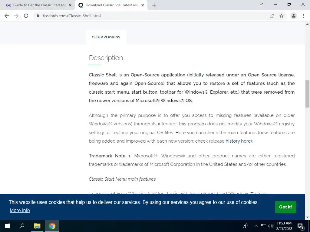
Task: Click the scrollbar up arrow
Action: [307, 24]
